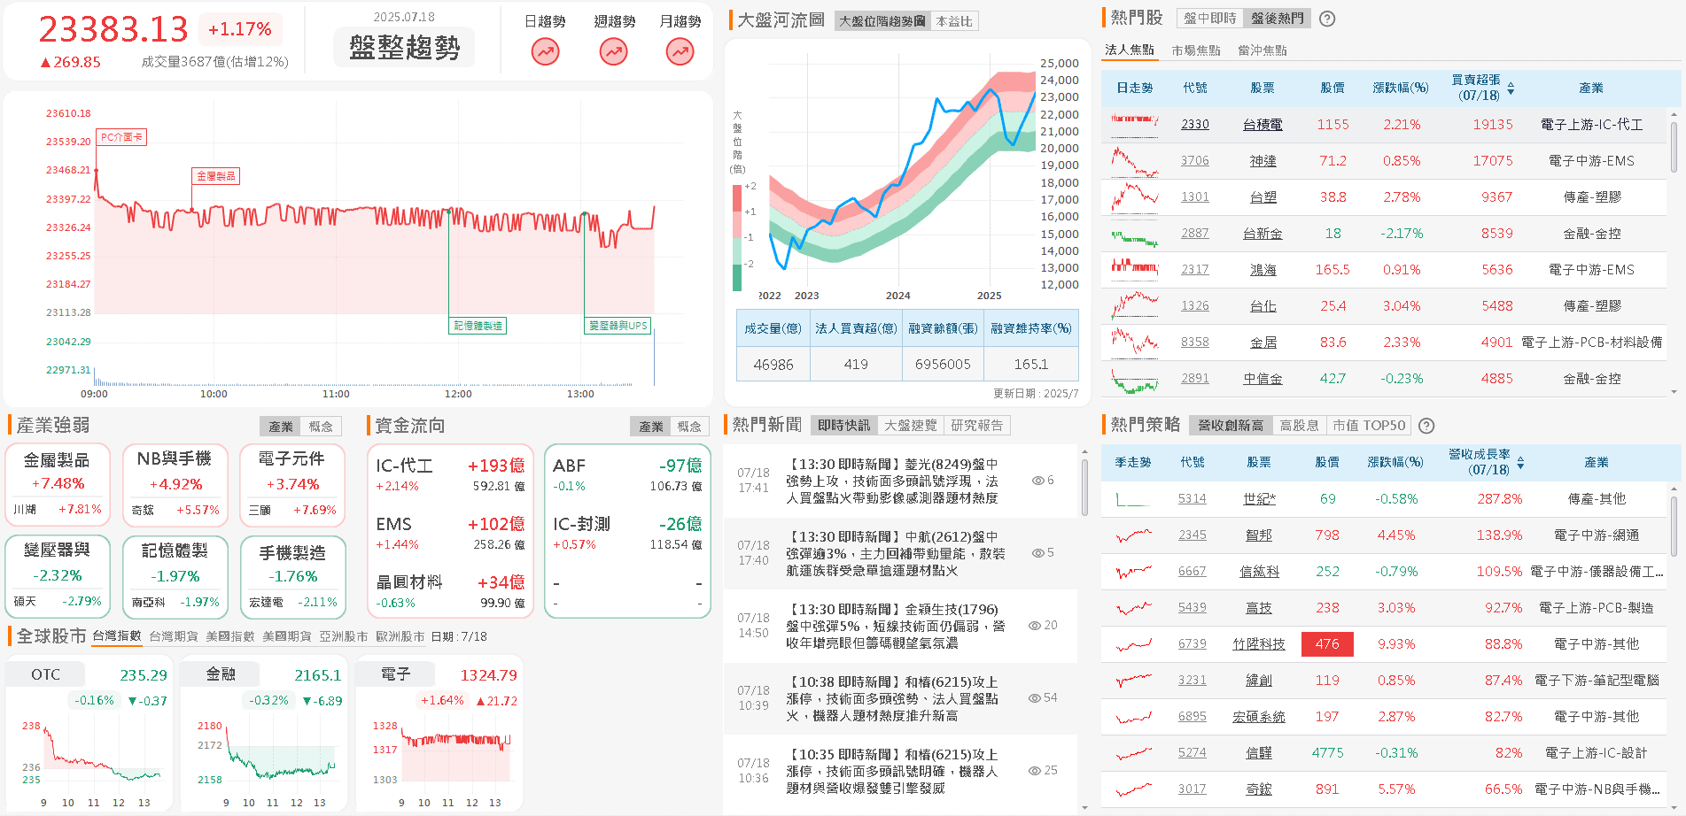
Task: Open 鴻海 stock name link
Action: pos(1263,270)
